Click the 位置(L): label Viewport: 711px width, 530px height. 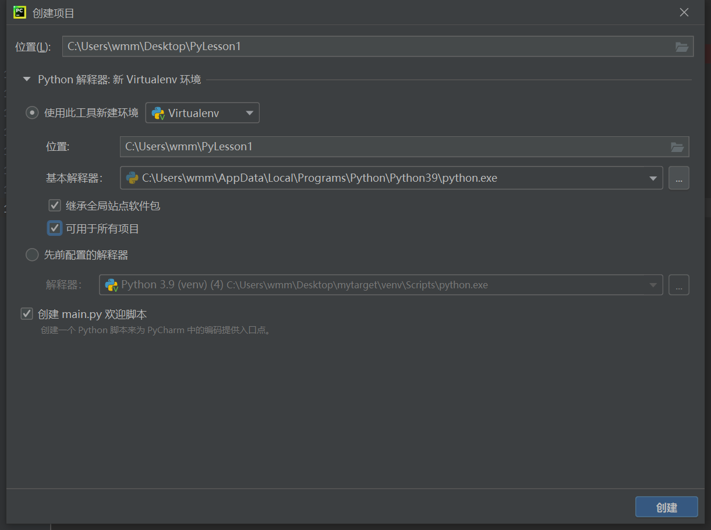33,47
